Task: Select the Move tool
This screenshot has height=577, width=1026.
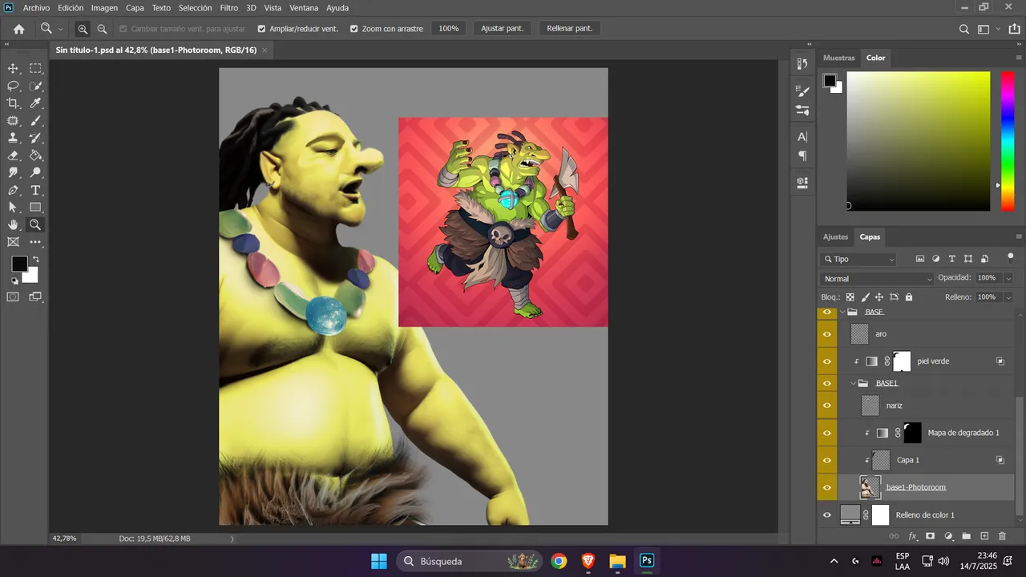Action: (13, 68)
